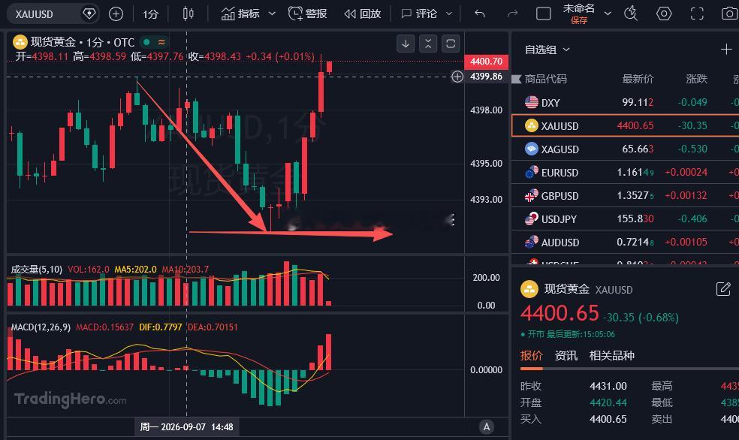Open the 指标 indicators menu
739x440 pixels.
click(247, 14)
